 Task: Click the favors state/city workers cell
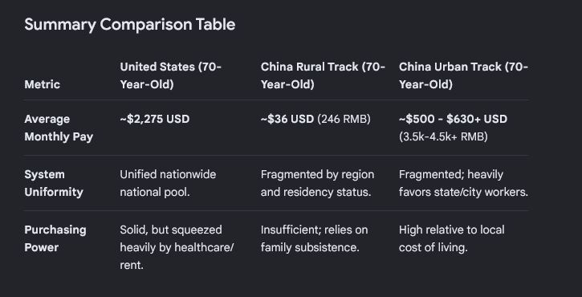click(463, 183)
